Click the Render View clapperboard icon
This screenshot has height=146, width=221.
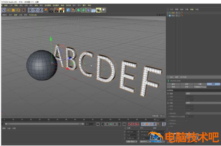[52, 10]
